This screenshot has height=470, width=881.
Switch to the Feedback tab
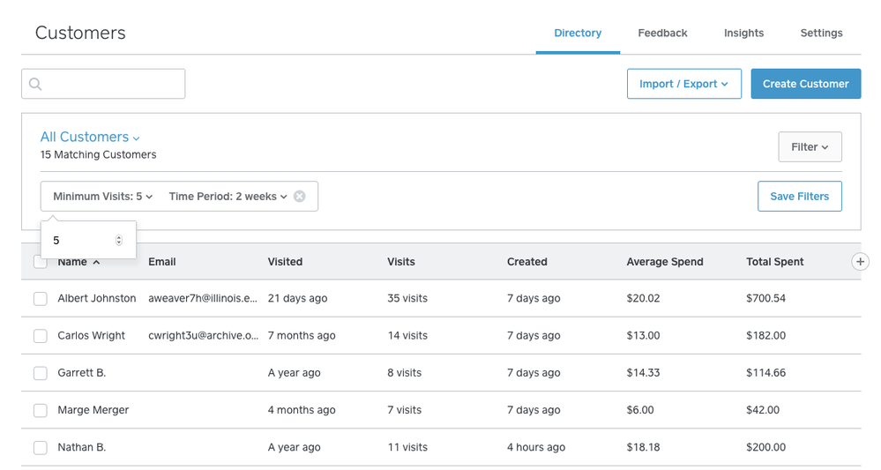point(662,34)
